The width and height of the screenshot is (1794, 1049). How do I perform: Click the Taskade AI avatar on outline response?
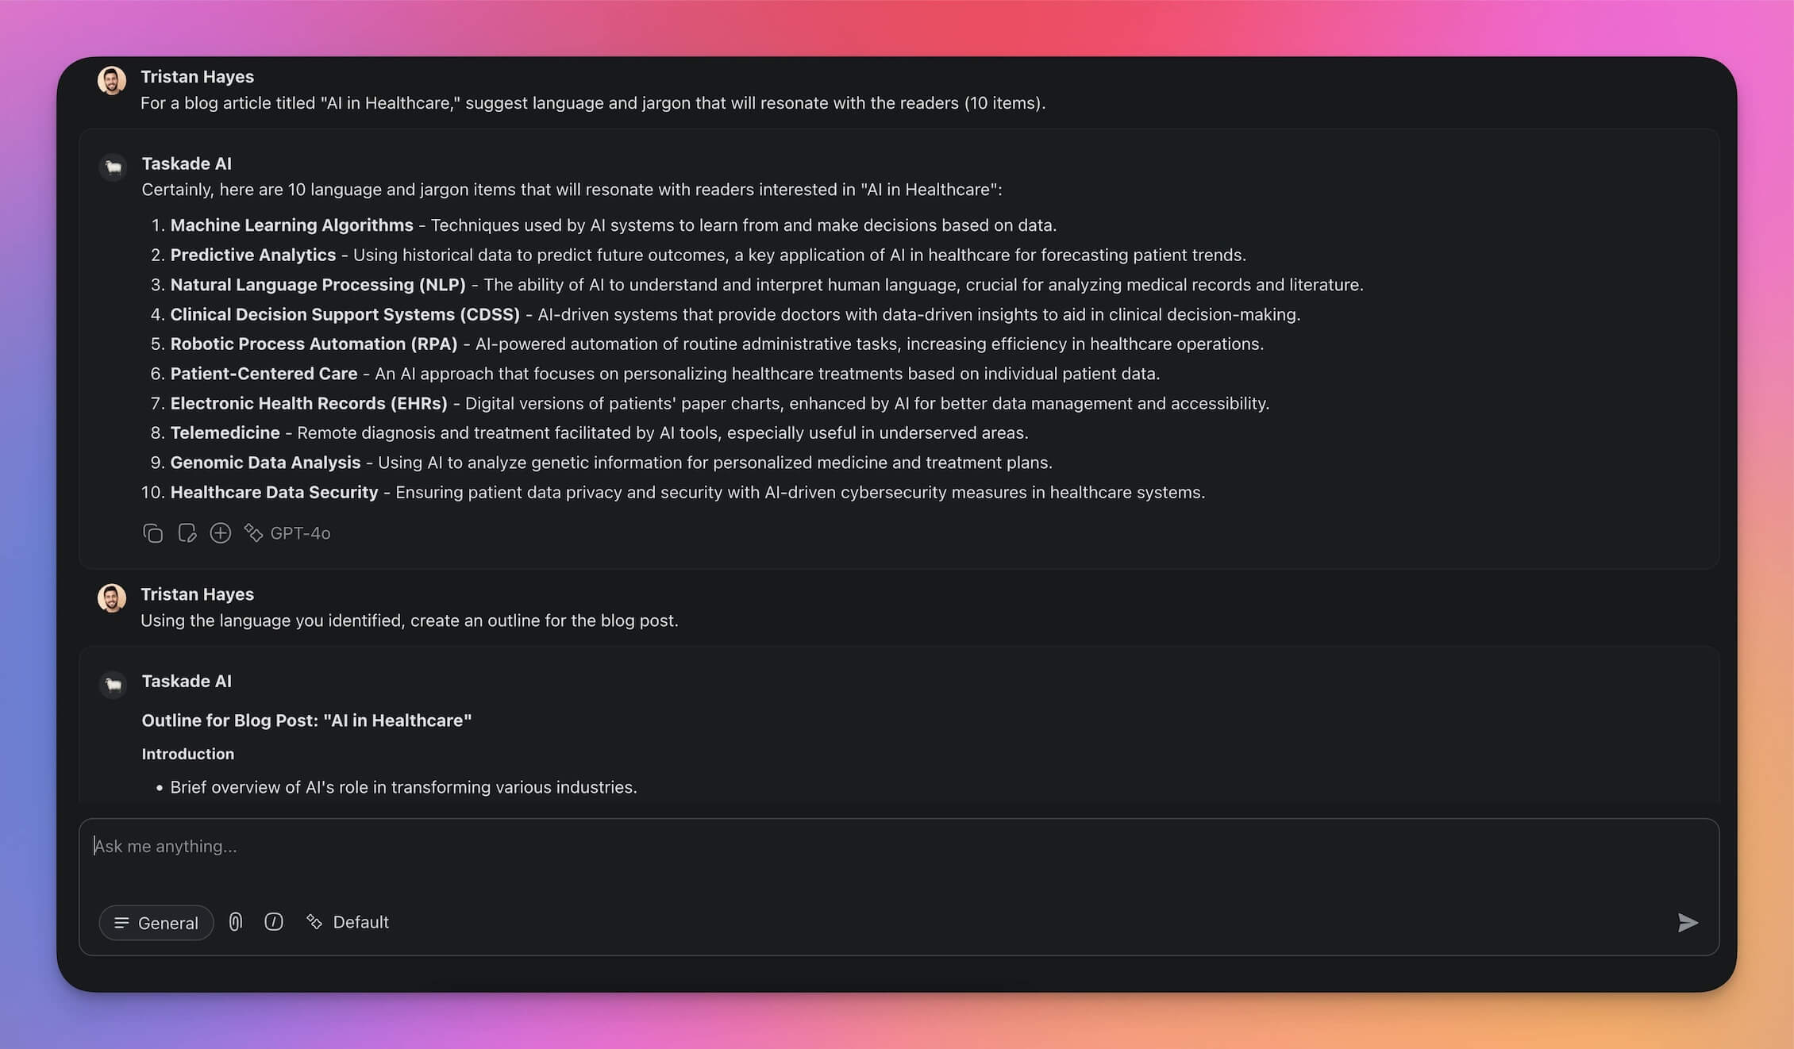(114, 685)
